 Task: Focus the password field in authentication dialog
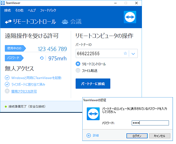[150, 123]
